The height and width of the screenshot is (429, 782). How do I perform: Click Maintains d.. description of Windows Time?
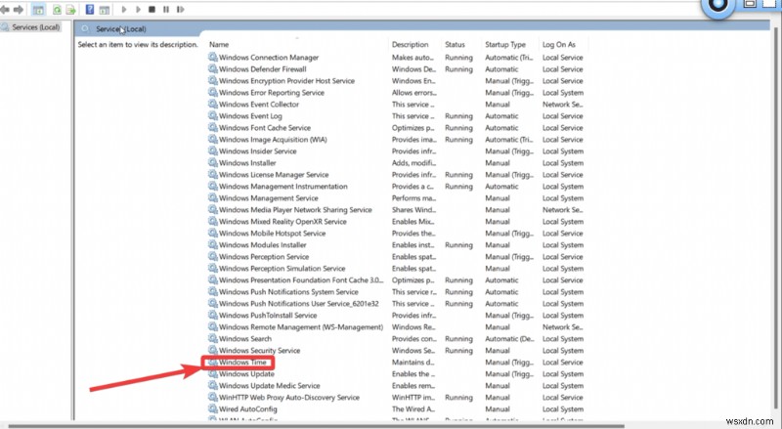tap(413, 363)
